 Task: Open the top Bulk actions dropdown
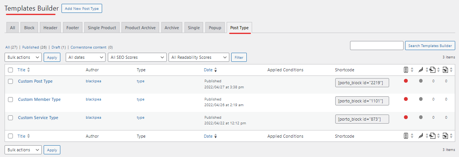click(23, 57)
